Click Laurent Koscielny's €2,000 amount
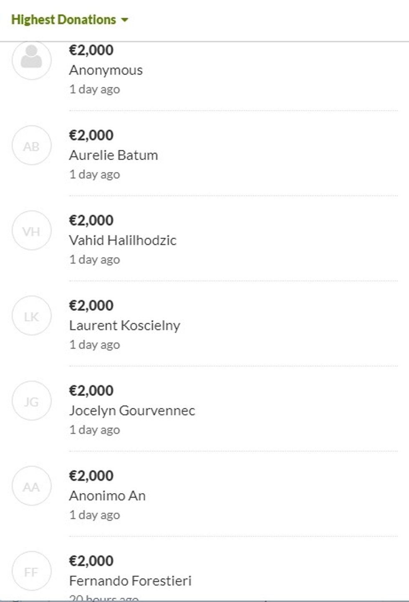This screenshot has height=602, width=409. (91, 305)
